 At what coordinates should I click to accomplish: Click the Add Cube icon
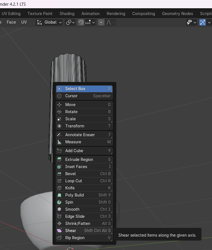(59, 151)
